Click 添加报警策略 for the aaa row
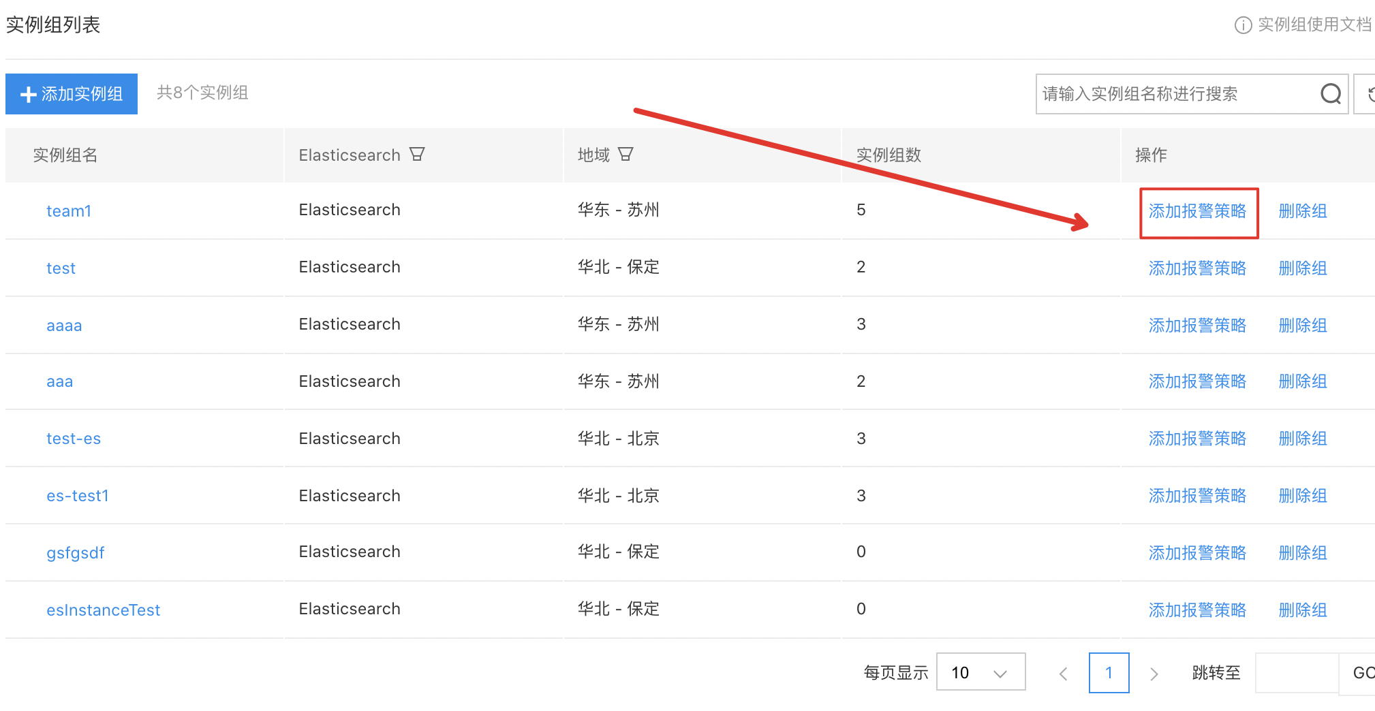Screen dimensions: 1375x711 coord(1197,381)
